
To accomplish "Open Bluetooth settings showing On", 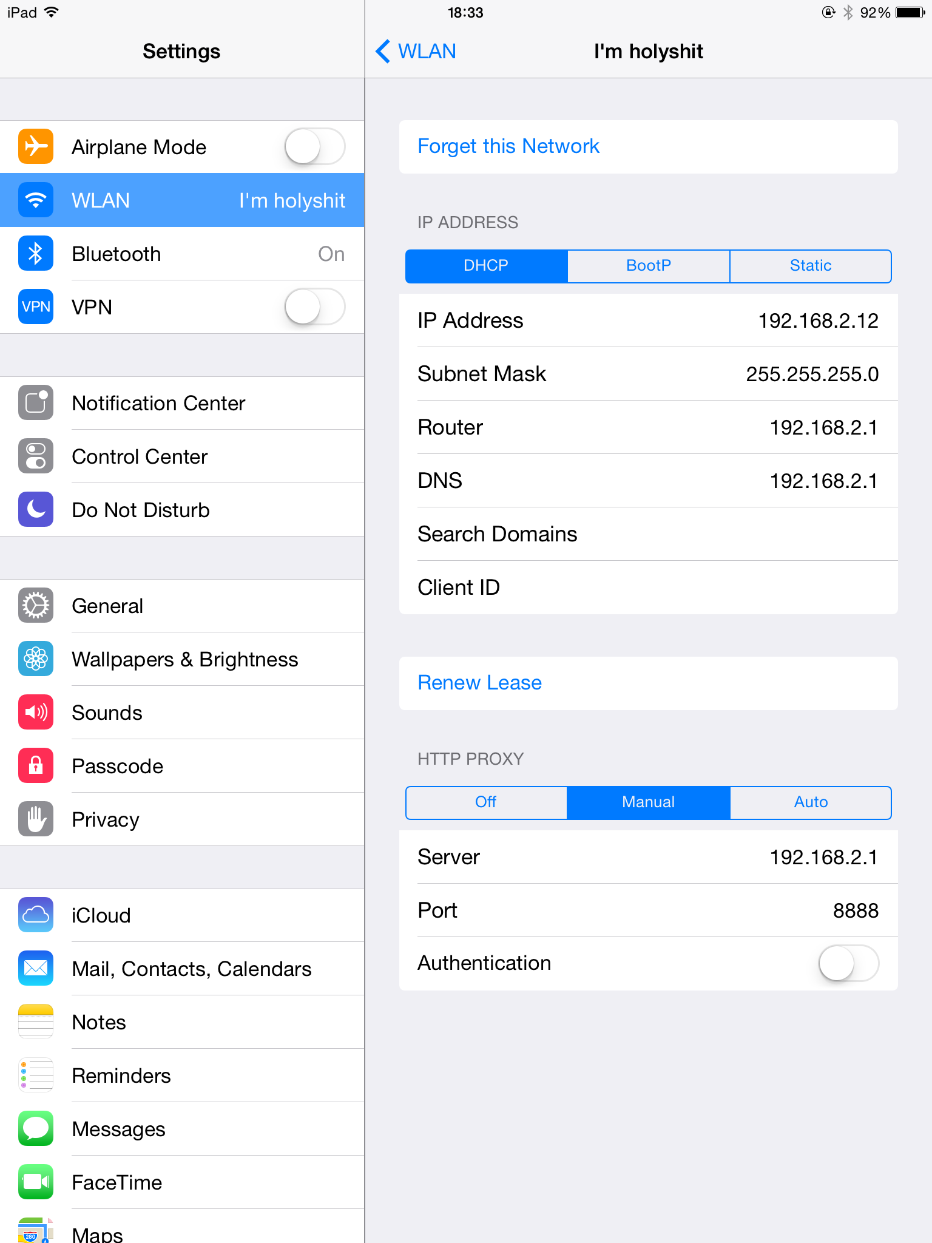I will pos(182,254).
